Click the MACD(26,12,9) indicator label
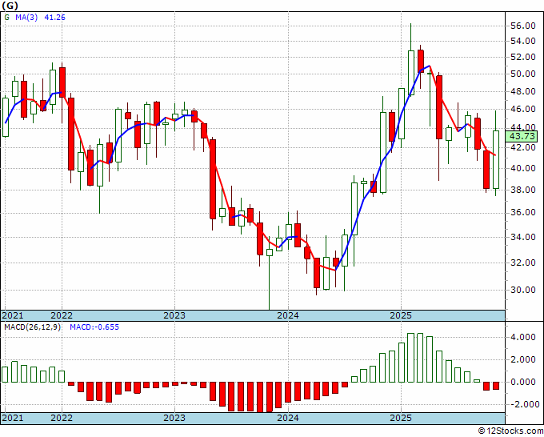The width and height of the screenshot is (544, 437). pyautogui.click(x=32, y=327)
